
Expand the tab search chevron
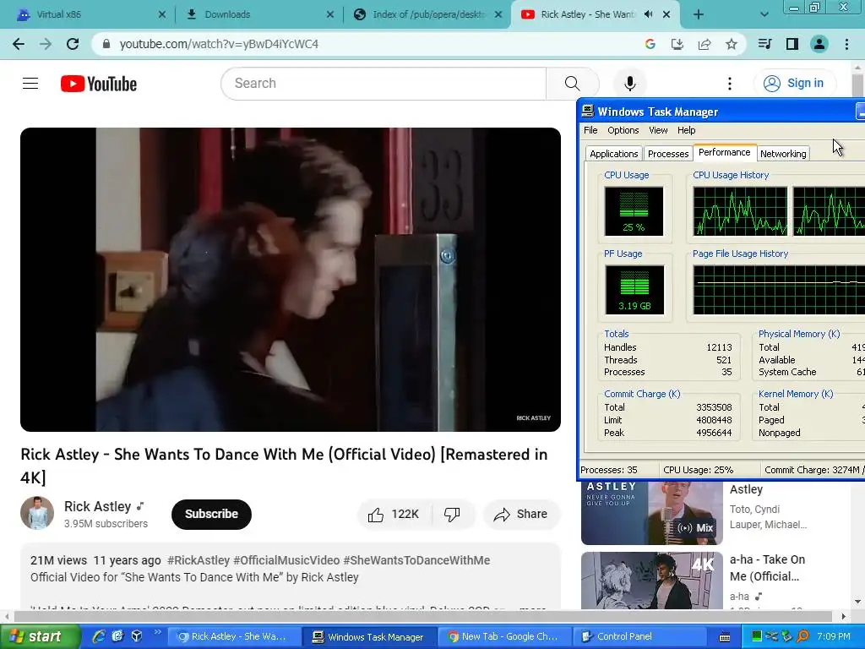pyautogui.click(x=764, y=14)
